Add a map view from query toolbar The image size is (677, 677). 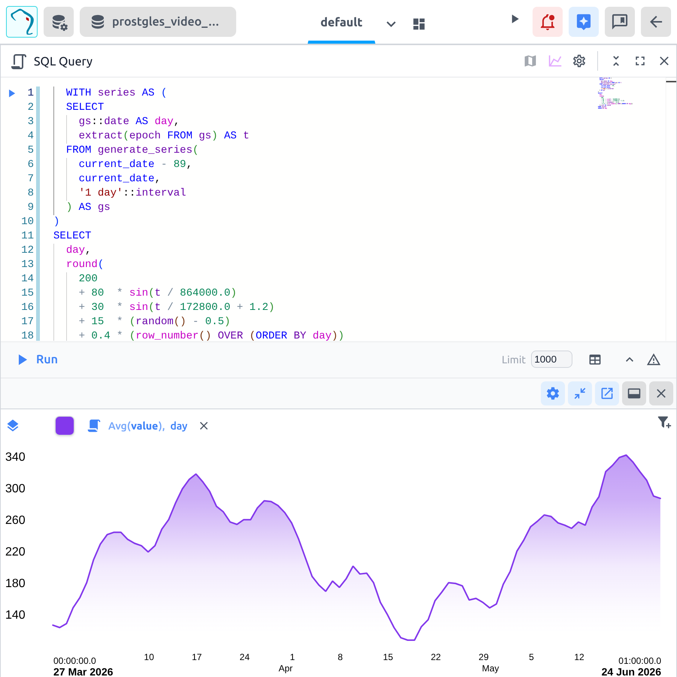click(x=530, y=61)
